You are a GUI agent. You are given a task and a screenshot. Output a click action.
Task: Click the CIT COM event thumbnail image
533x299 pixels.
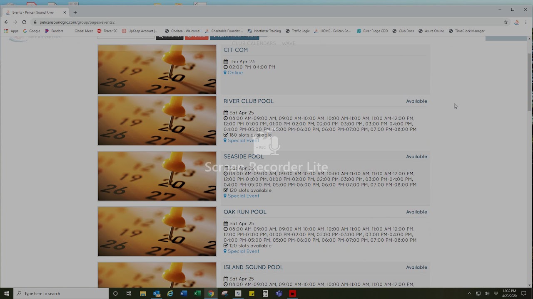coord(157,69)
